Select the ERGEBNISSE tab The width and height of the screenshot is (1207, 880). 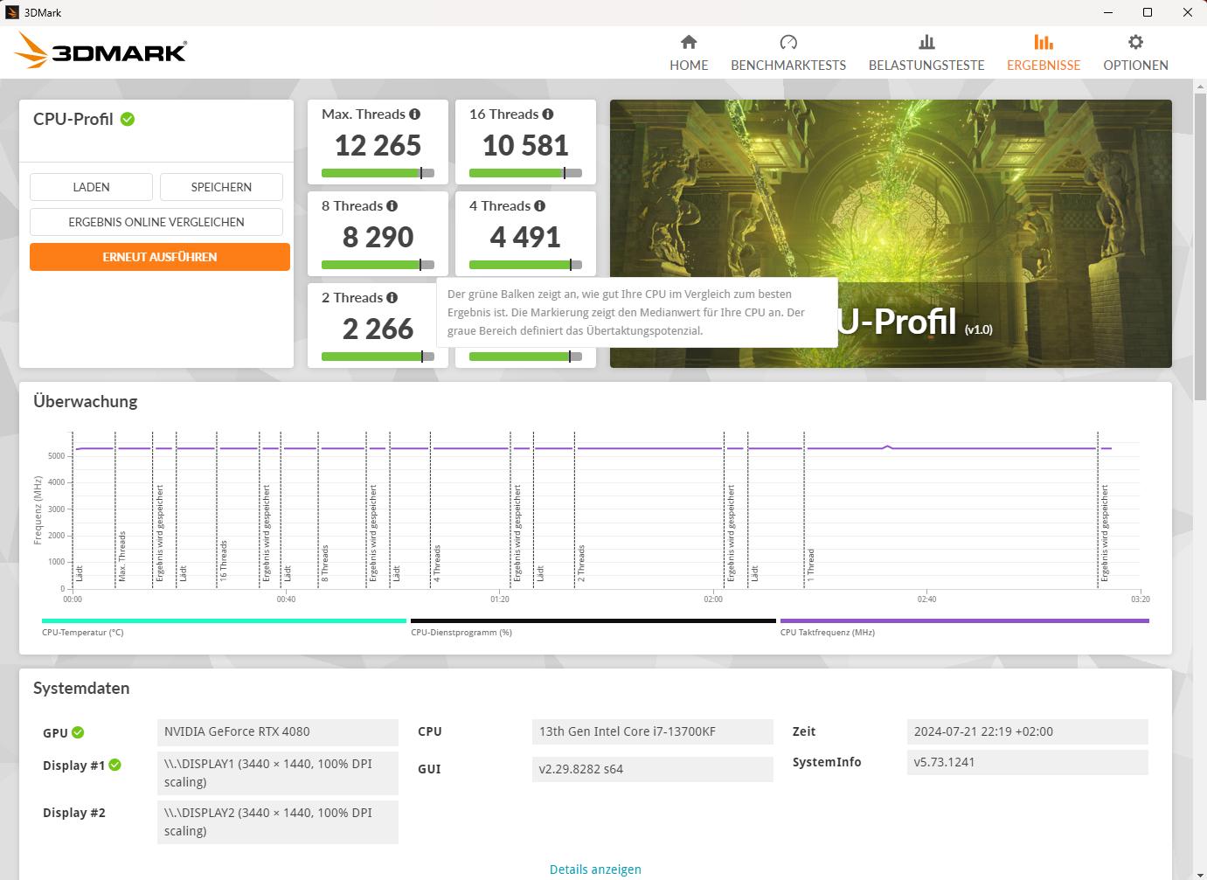click(x=1043, y=51)
